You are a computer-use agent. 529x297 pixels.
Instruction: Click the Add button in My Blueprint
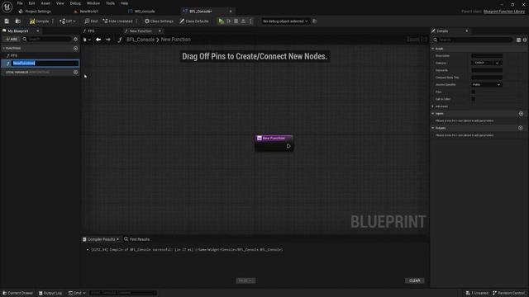11,39
